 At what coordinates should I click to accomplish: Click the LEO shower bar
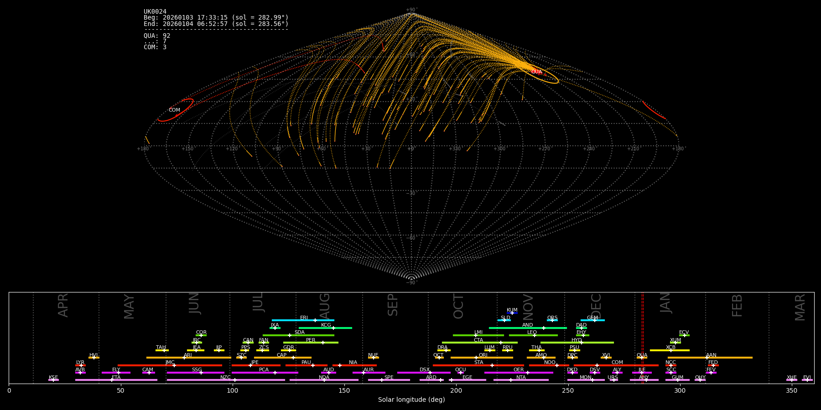pos(533,335)
